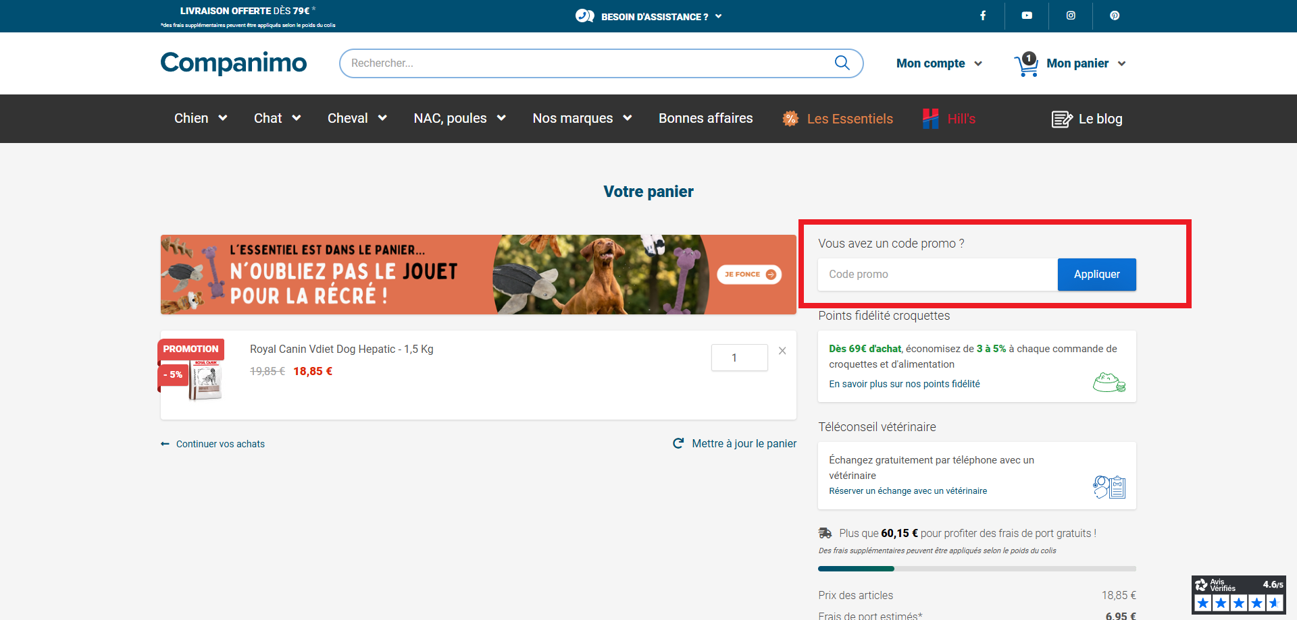Image resolution: width=1297 pixels, height=620 pixels.
Task: Expand the Cheval menu
Action: (x=357, y=118)
